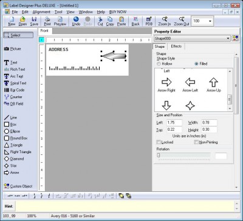
Task: Choose the Spiral Text tool
Action: 15,83
